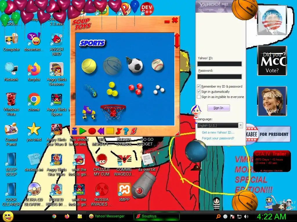Click the McC Did you Vote gadget
Screen dimensions: 297x222
(x=272, y=61)
